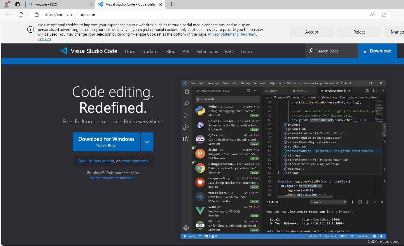Screen dimensions: 404x246
Task: Click the split terminal icon
Action: (x=360, y=202)
